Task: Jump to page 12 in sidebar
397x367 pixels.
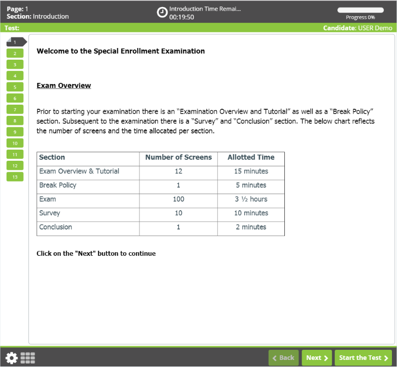Action: coord(15,166)
